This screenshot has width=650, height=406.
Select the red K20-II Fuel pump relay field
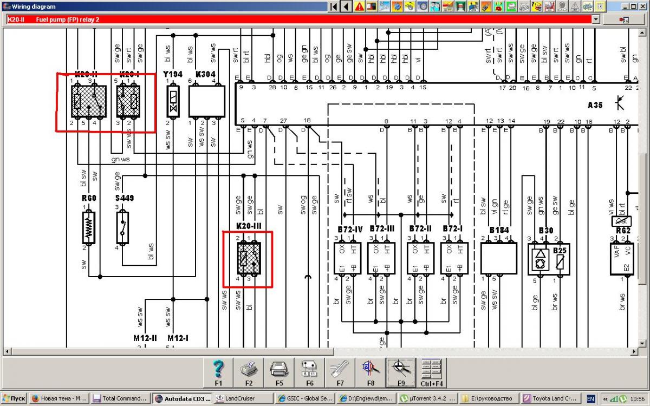[x=298, y=19]
